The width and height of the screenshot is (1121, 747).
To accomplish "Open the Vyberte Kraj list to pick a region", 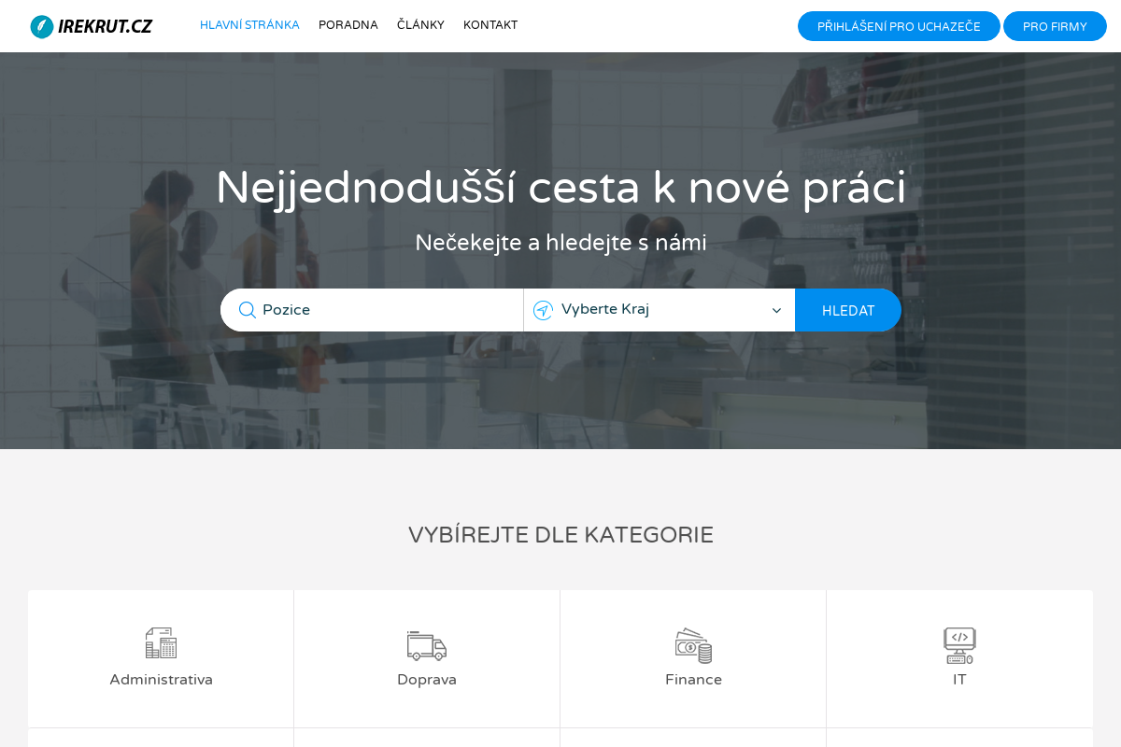I will [659, 309].
